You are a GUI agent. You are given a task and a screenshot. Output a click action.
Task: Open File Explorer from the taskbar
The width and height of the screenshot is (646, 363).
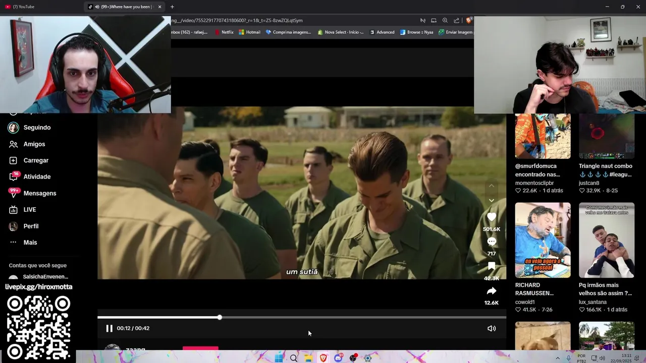click(308, 358)
